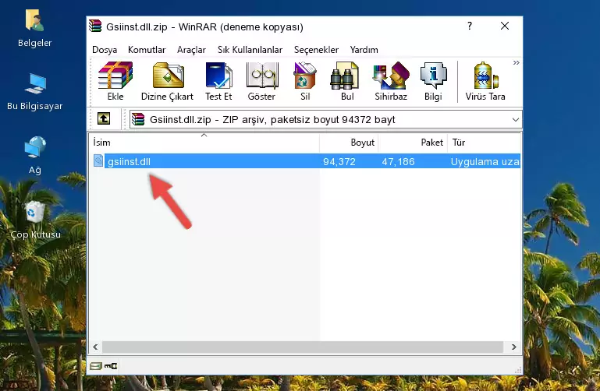Open the Araçlar menu
This screenshot has height=391, width=600.
tap(191, 50)
